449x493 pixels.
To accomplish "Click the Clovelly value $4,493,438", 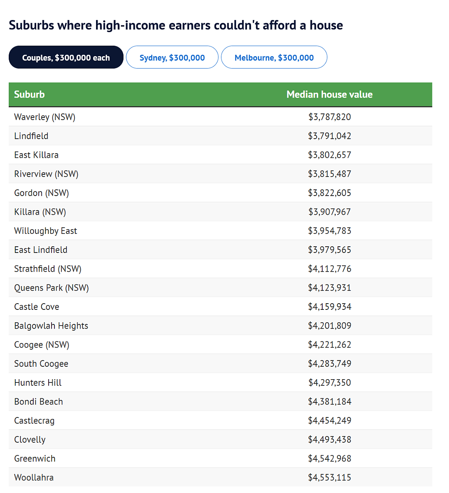I will point(329,439).
